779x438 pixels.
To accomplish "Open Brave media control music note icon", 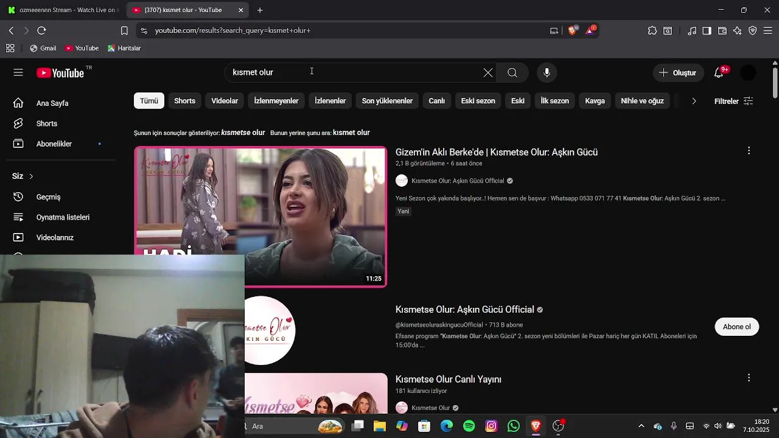I will click(692, 30).
